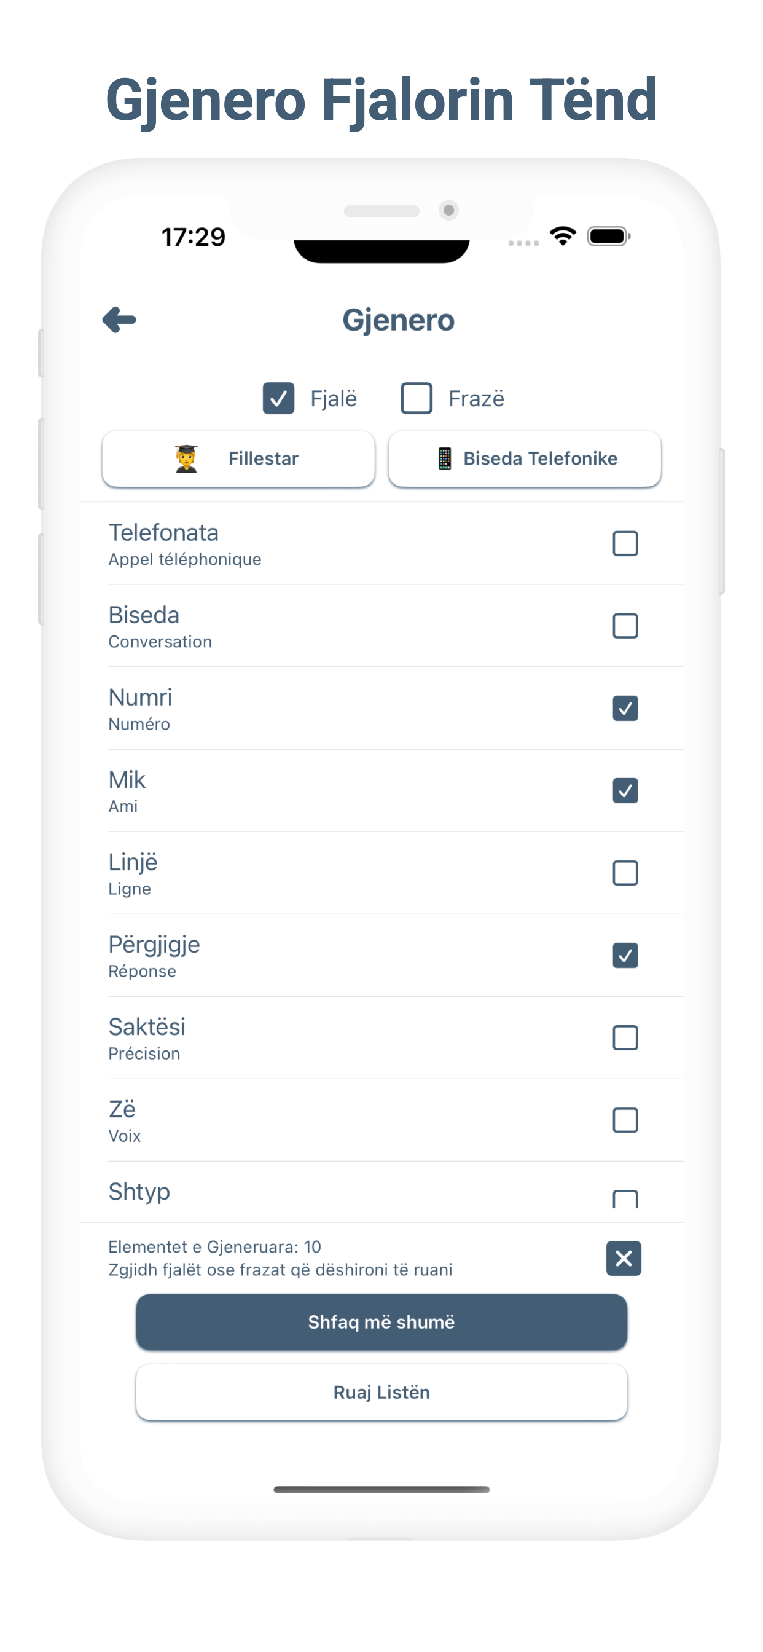The height and width of the screenshot is (1652, 763).
Task: Check the Telefonata word checkbox
Action: [x=625, y=543]
